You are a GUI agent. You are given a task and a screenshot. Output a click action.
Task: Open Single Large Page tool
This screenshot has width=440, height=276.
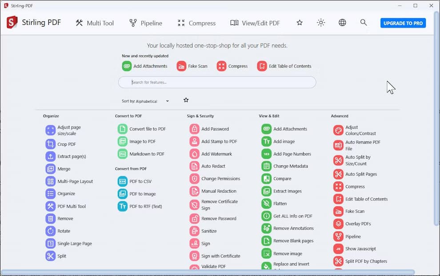(x=69, y=244)
